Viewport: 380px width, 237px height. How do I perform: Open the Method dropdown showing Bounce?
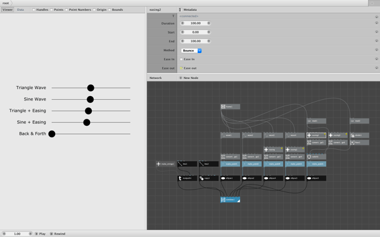click(x=191, y=51)
